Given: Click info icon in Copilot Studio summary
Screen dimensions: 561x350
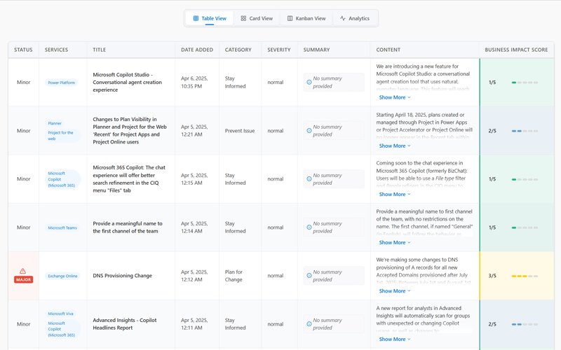Looking at the screenshot, I should click(309, 83).
